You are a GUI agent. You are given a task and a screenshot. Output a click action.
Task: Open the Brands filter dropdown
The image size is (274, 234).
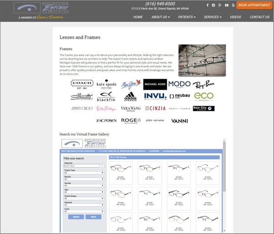coord(84,179)
